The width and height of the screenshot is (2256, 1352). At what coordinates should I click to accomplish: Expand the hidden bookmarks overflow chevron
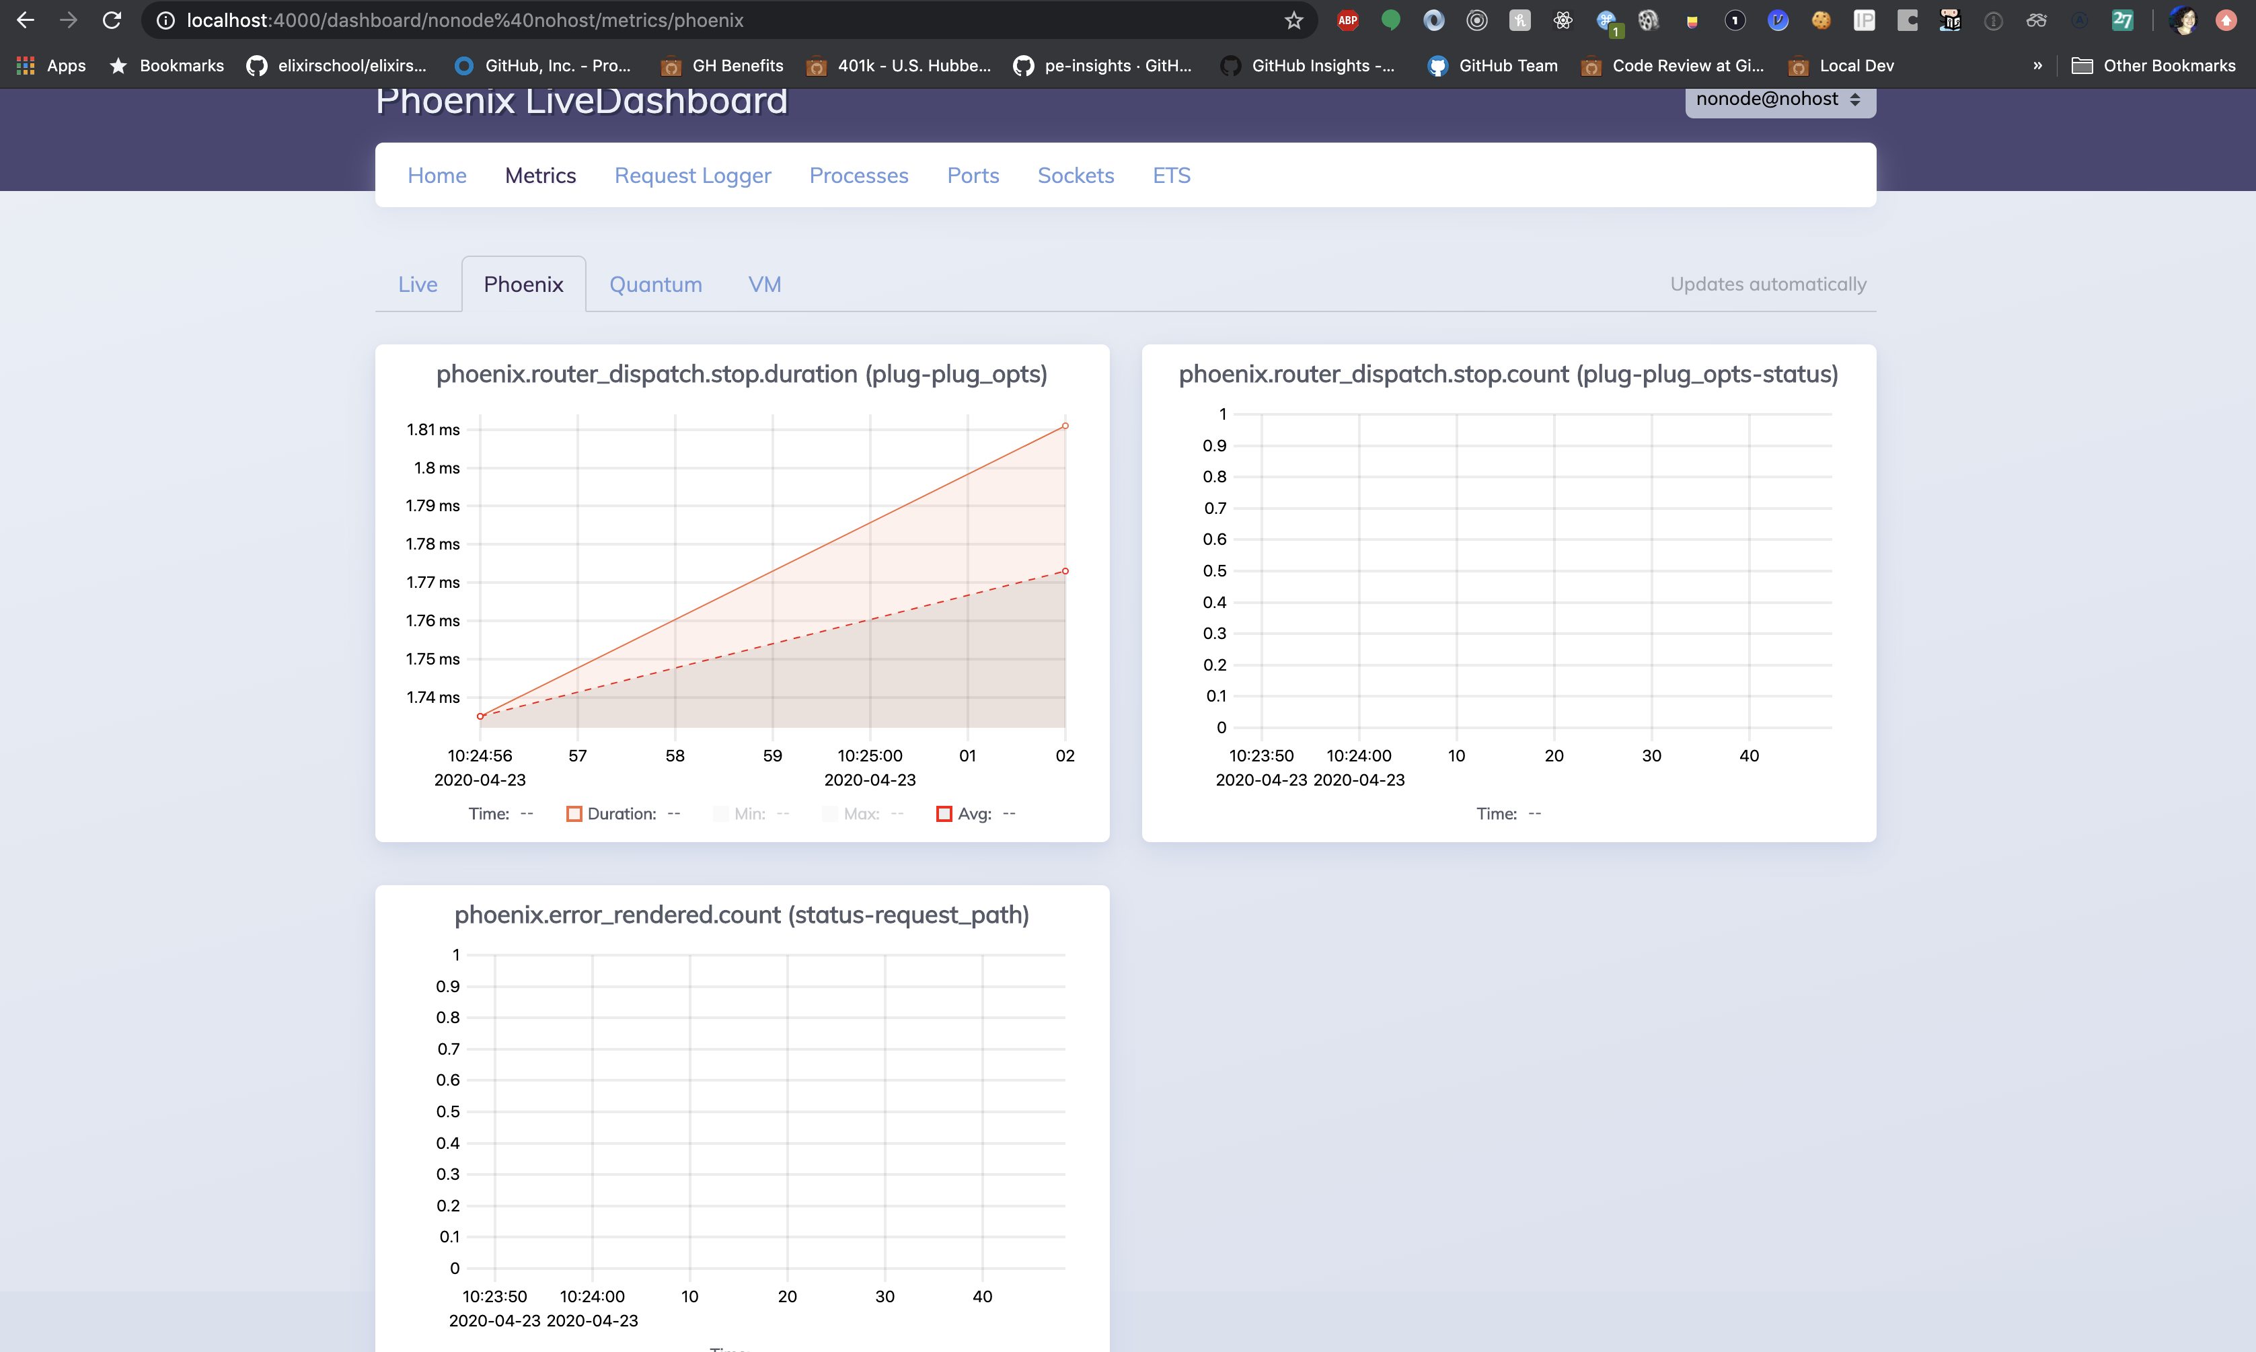click(x=2037, y=66)
